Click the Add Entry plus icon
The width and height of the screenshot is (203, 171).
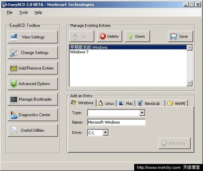pos(164,143)
